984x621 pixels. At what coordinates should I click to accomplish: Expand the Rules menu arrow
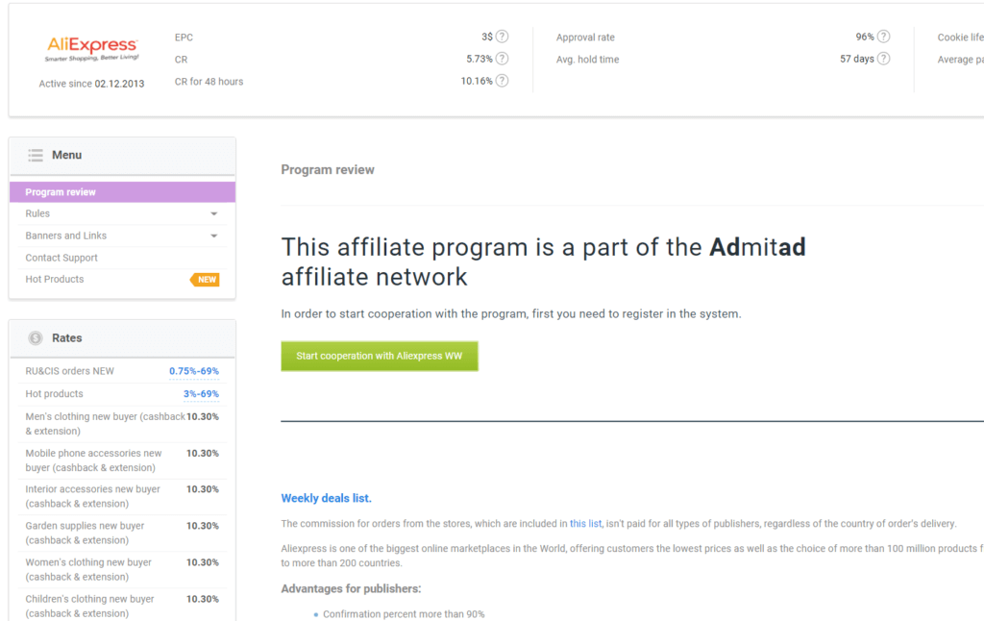[x=214, y=214]
